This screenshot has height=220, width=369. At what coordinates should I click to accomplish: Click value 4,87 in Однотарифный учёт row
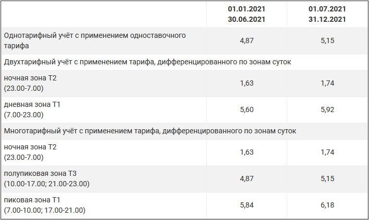point(247,40)
